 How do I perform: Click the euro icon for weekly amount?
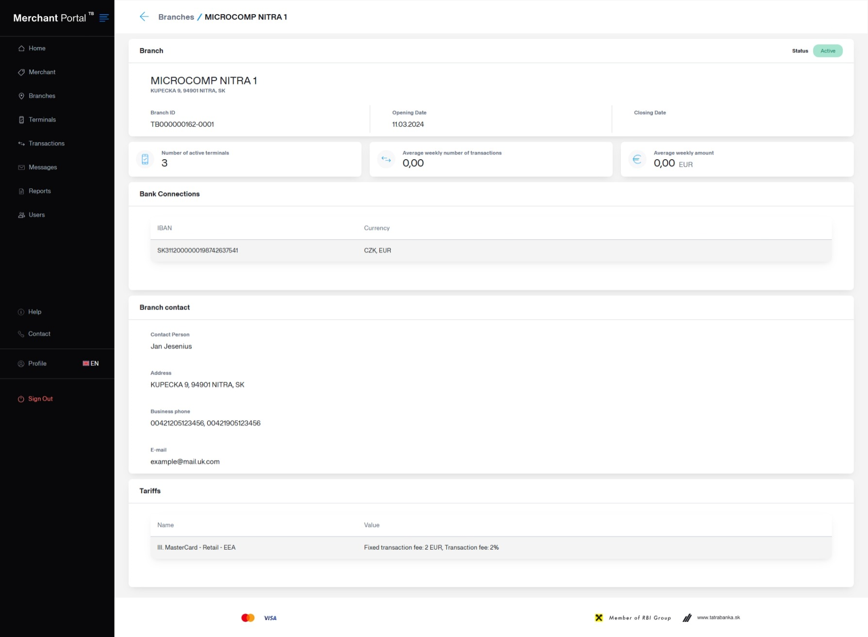tap(637, 159)
